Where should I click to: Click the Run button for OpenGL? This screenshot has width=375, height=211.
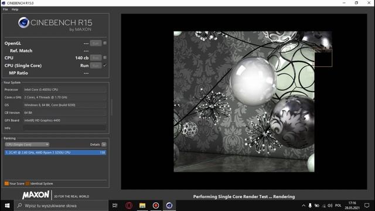pyautogui.click(x=96, y=43)
